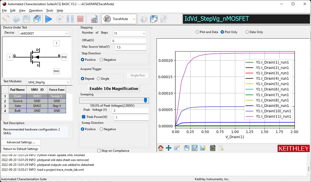Click the Sweep V force function cell
Viewport: 311px width, 182px height.
click(57, 96)
